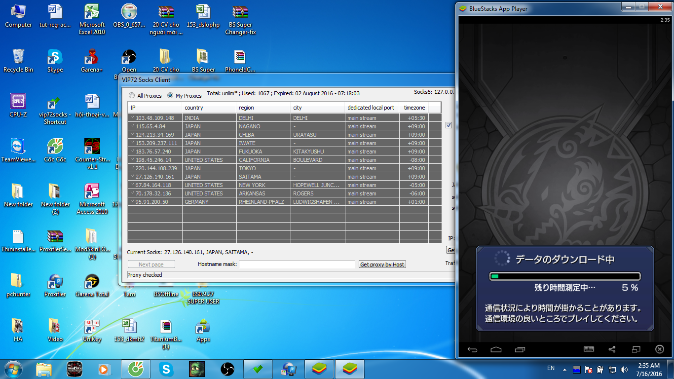
Task: Select proxy row 115.65.4.84 NAGANO
Action: coord(284,126)
